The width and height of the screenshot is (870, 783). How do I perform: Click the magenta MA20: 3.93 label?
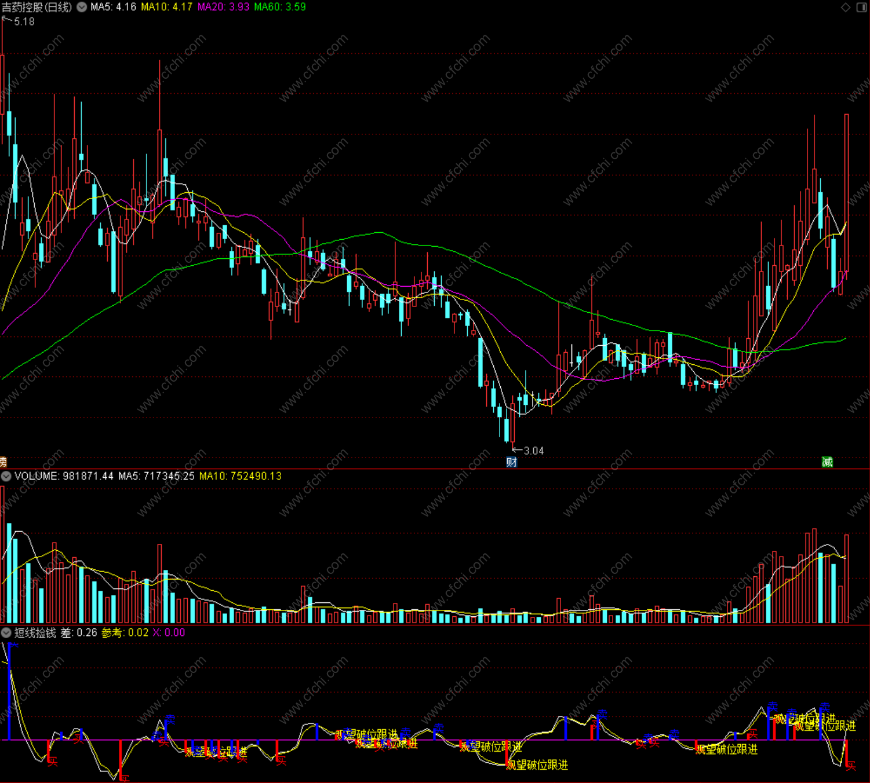(223, 7)
